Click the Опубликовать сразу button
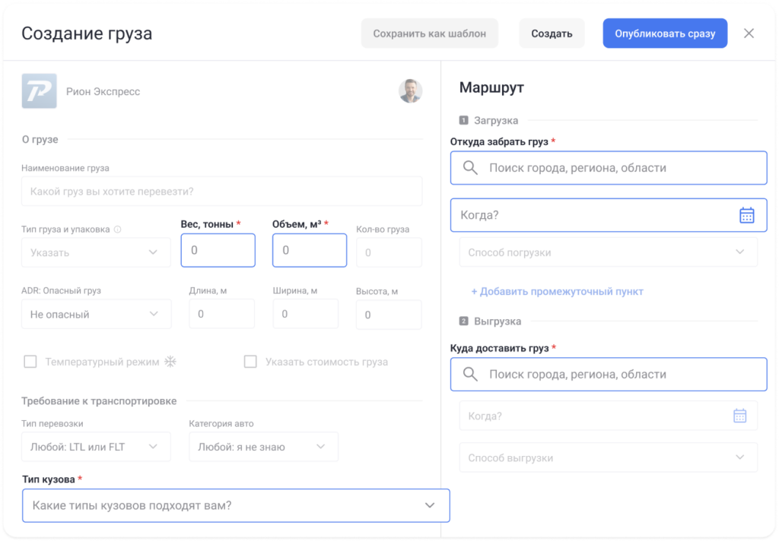 664,33
